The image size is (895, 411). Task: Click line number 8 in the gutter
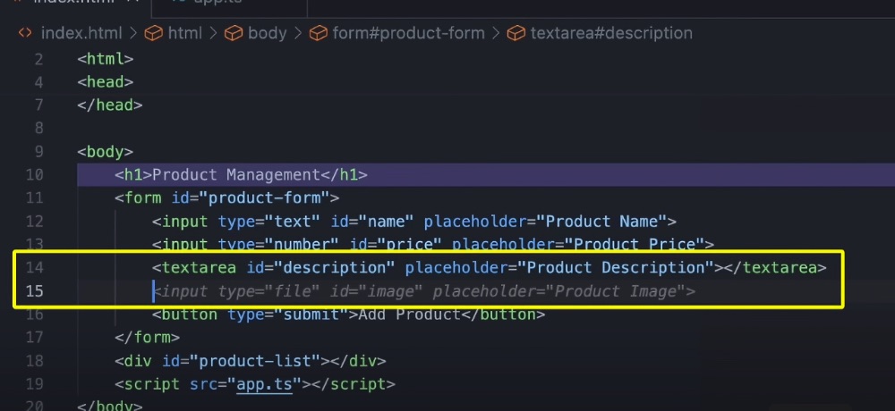38,129
